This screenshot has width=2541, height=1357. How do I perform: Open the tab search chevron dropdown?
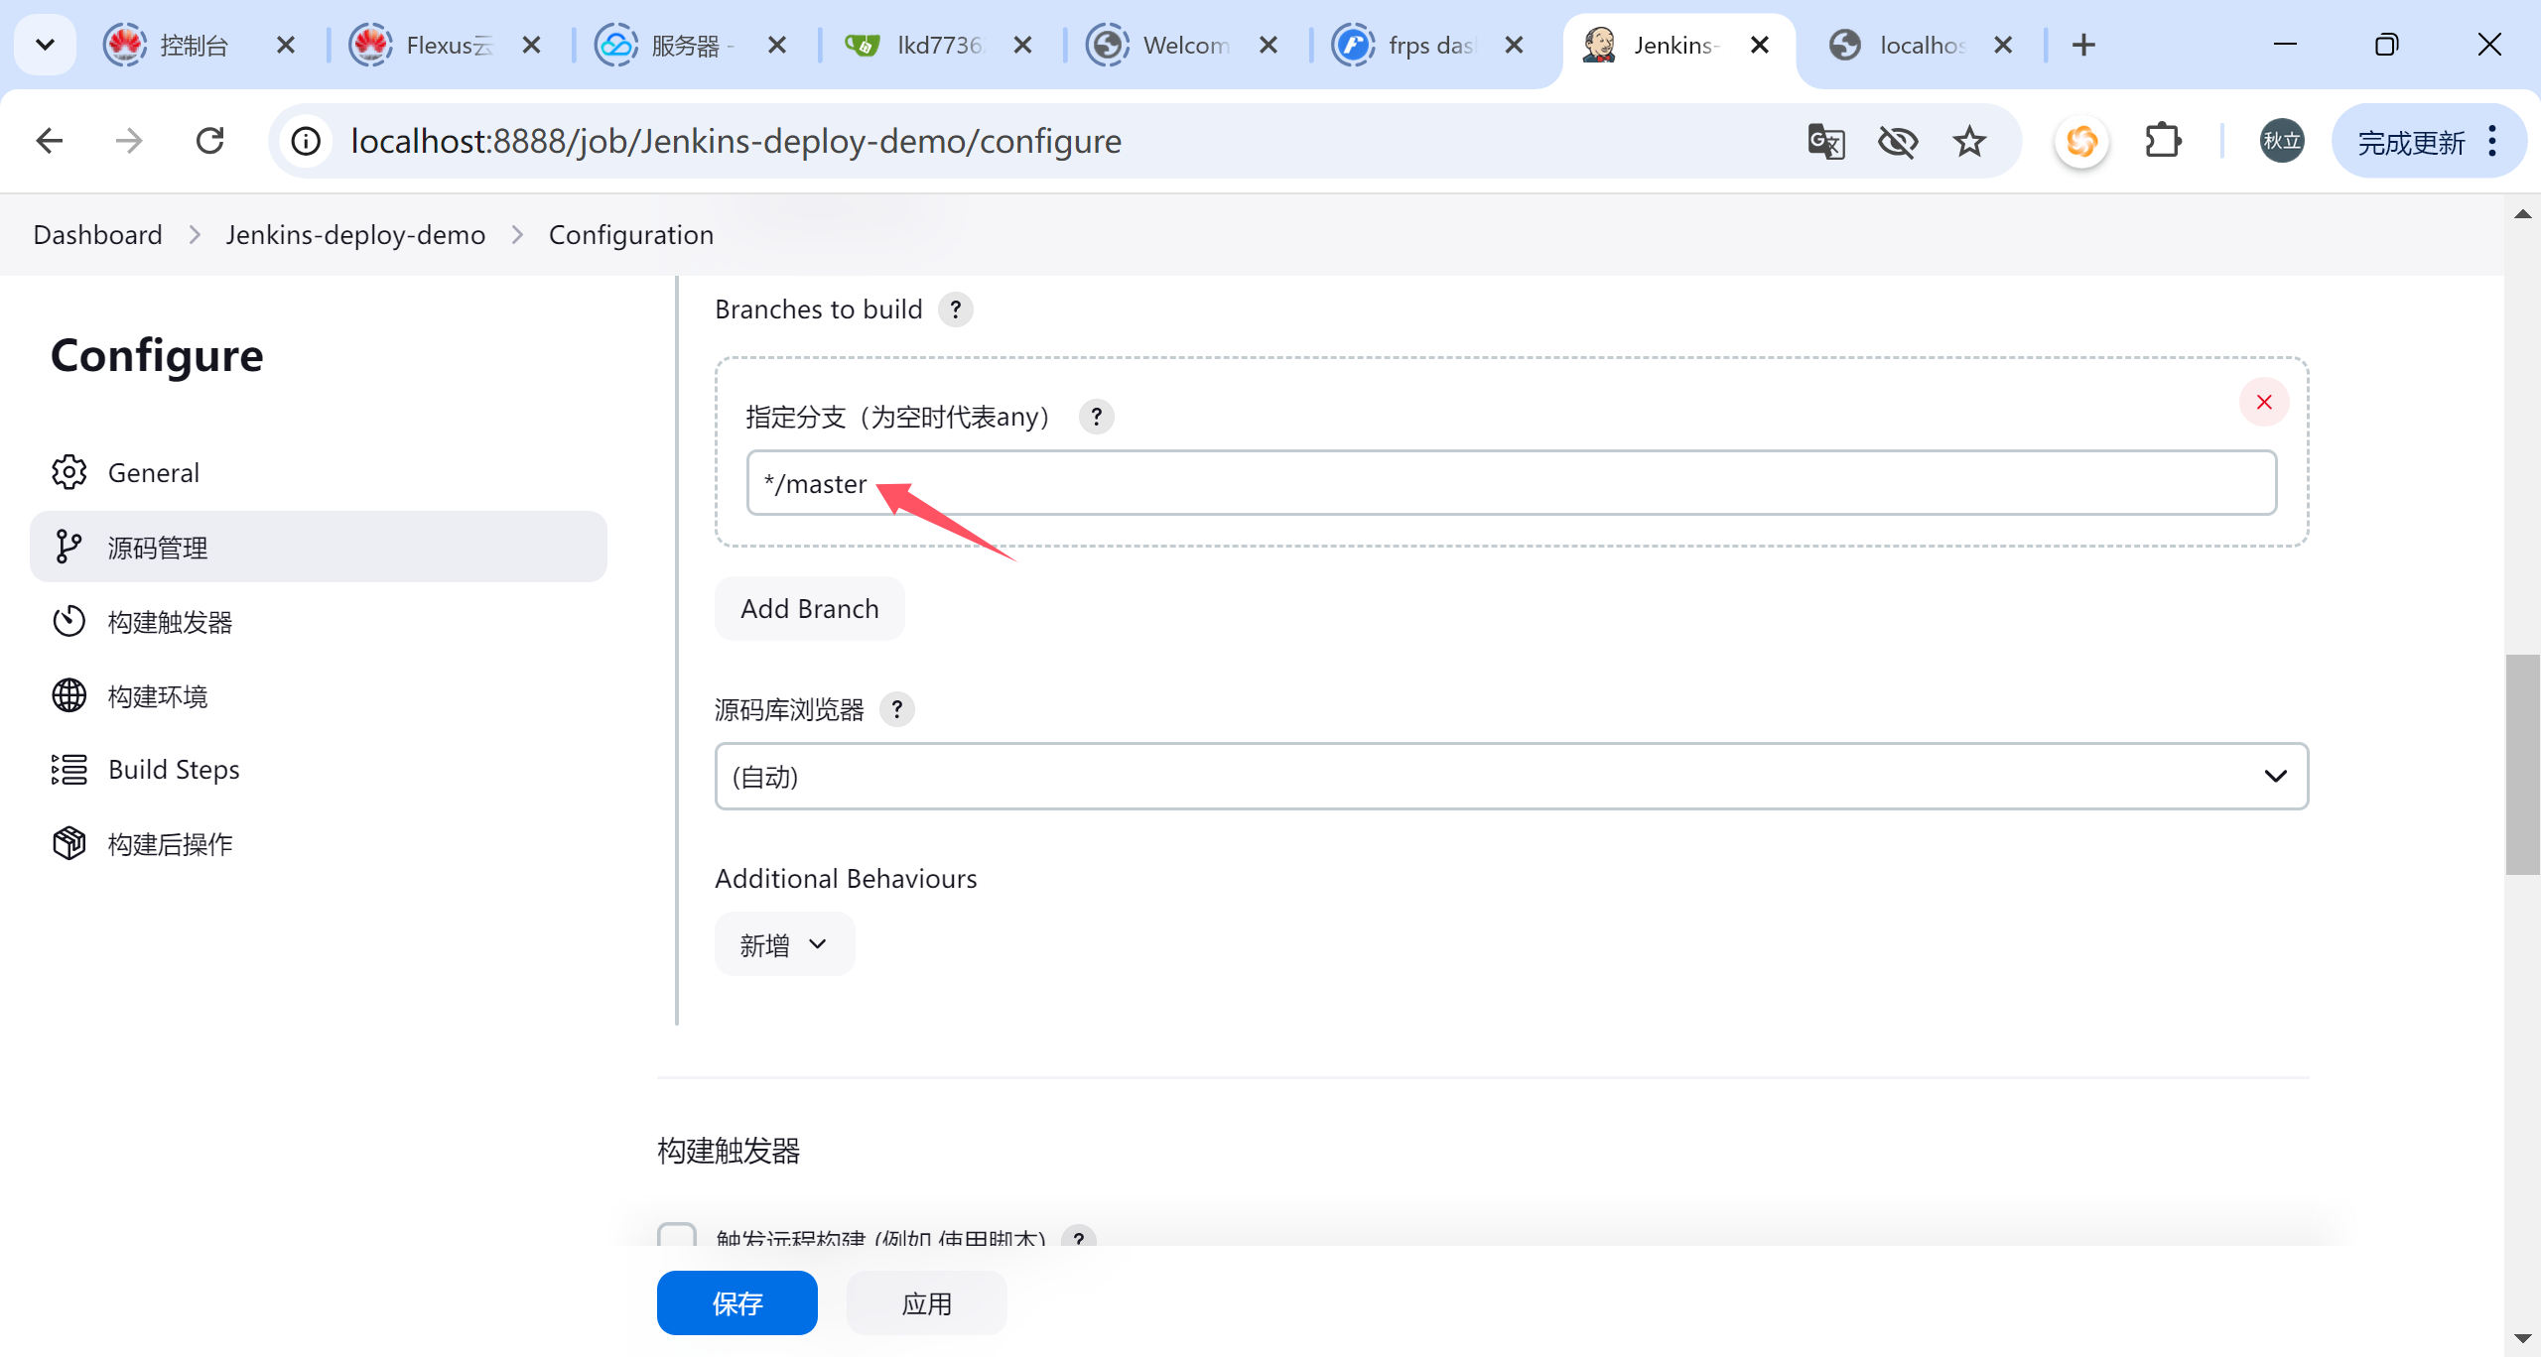[x=45, y=45]
